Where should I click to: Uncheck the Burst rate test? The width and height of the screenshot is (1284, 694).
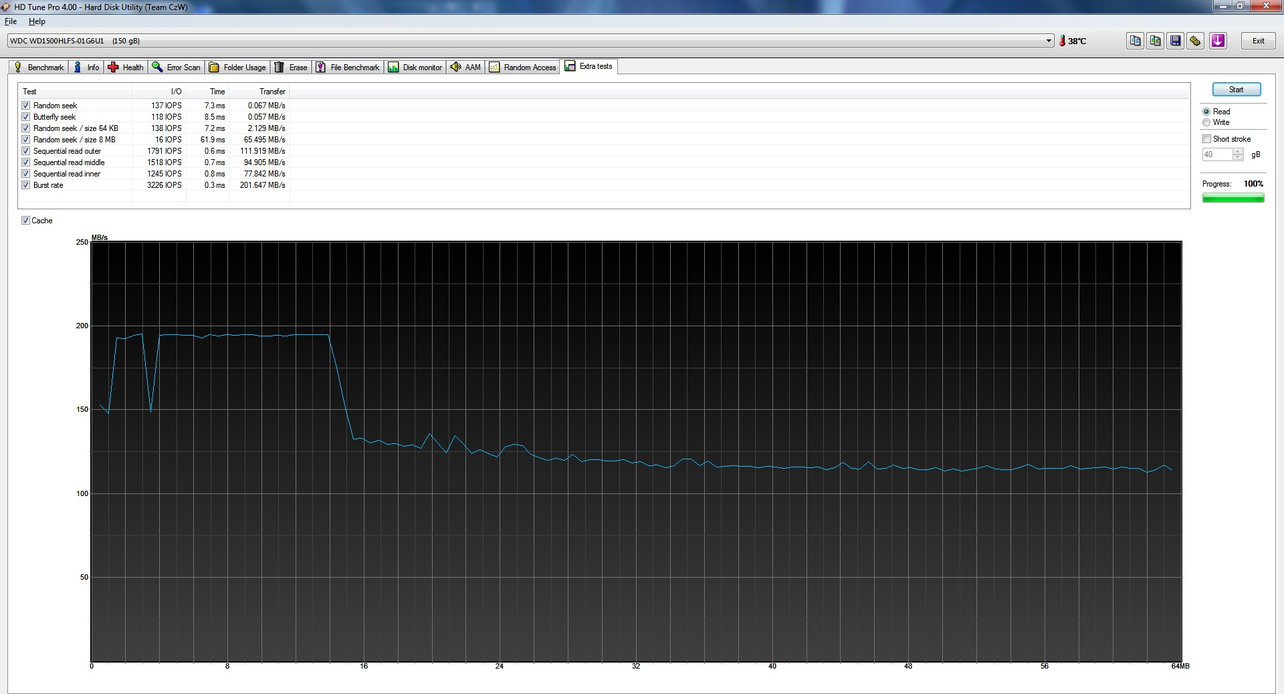(25, 185)
